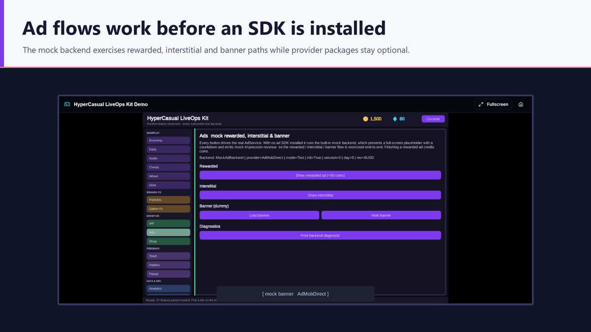The height and width of the screenshot is (332, 591).
Task: Click the REWARD FX sidebar section label
Action: tap(154, 192)
